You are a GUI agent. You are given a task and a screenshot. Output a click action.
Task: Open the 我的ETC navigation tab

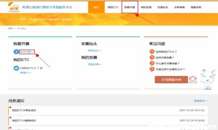coord(113,7)
